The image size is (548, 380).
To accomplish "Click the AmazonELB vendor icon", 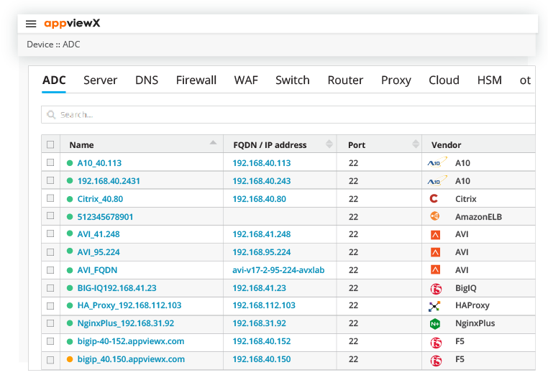I will [434, 216].
